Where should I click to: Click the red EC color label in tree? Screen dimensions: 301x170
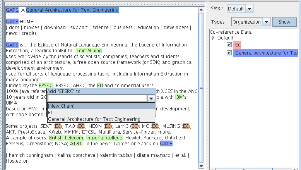pos(238,45)
